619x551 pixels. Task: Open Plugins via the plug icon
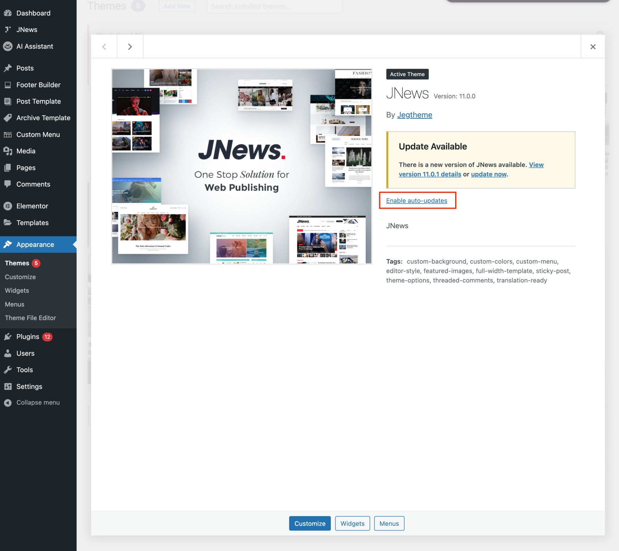tap(8, 337)
